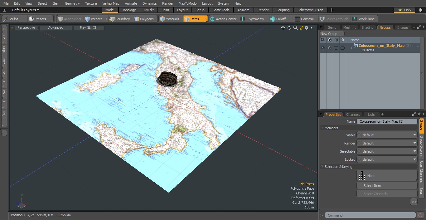This screenshot has width=426, height=220.
Task: Click the viewport maximize yellow arrows icon
Action: (x=301, y=28)
